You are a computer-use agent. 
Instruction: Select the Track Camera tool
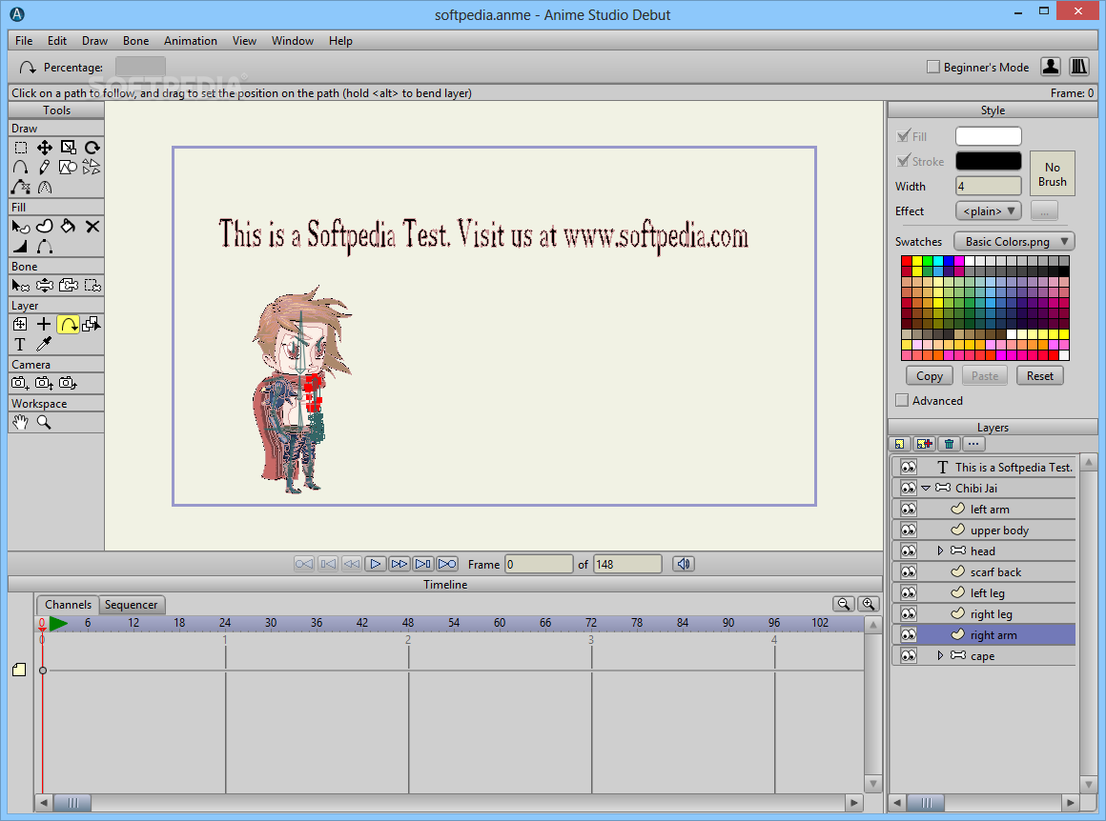tap(20, 383)
